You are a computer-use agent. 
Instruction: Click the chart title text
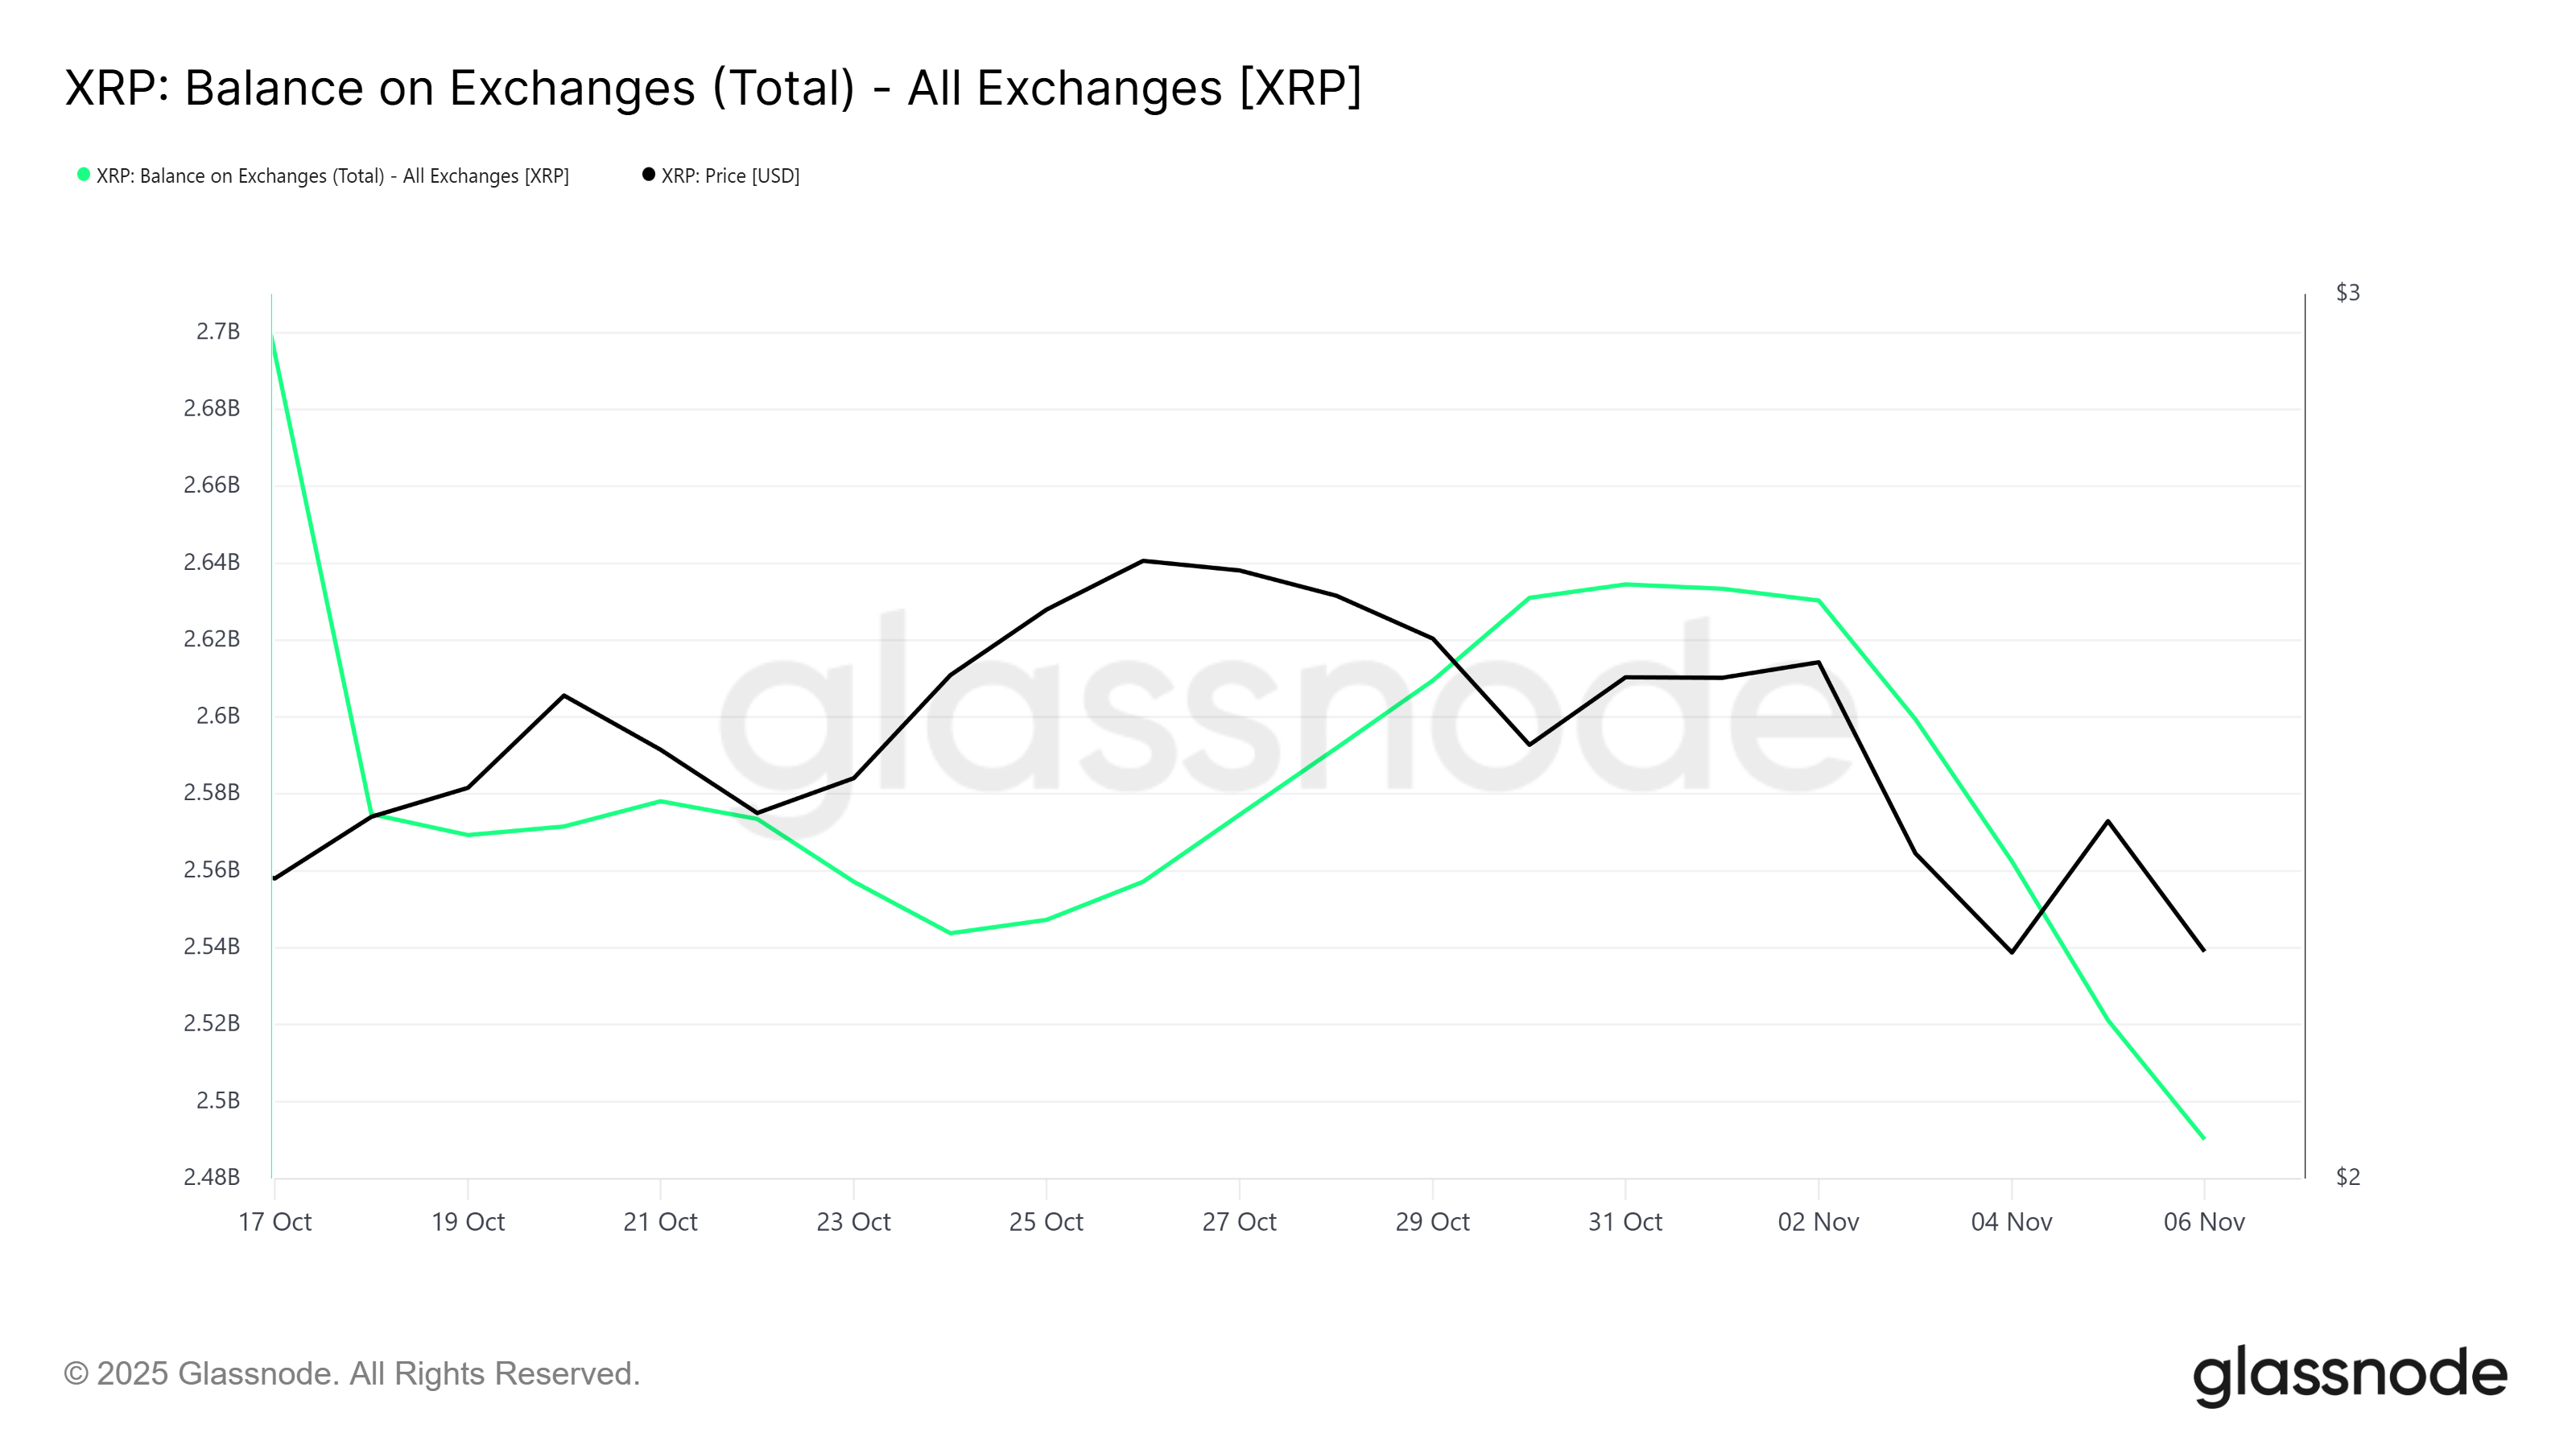(x=713, y=88)
